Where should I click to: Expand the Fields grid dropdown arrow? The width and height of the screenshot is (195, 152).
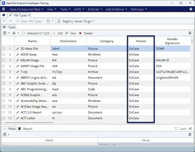click(9, 134)
